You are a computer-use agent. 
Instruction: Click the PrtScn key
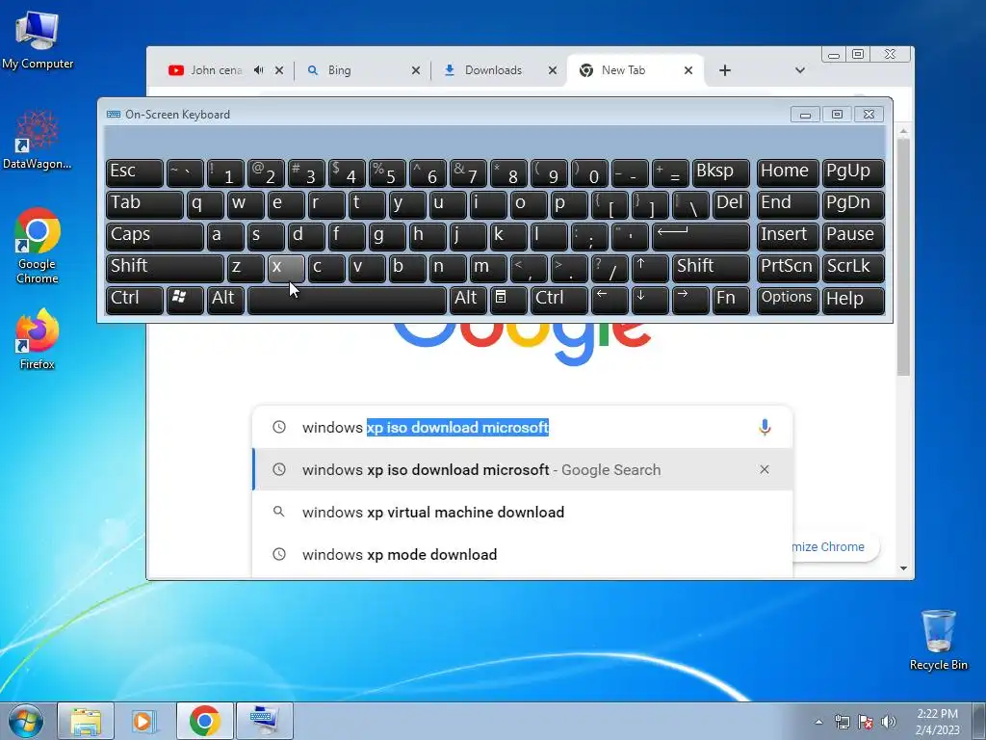[x=788, y=268]
